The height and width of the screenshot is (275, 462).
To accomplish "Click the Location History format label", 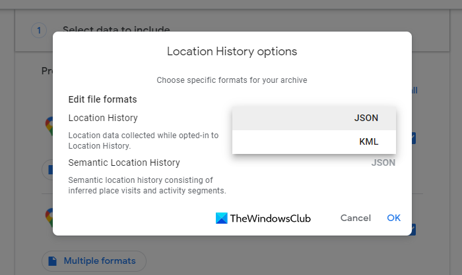I will (x=103, y=118).
